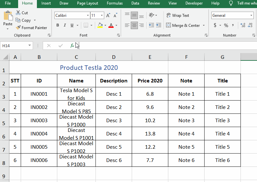Viewport: 257px width, 182px height.
Task: Decrease font size with small A
Action: [x=115, y=16]
